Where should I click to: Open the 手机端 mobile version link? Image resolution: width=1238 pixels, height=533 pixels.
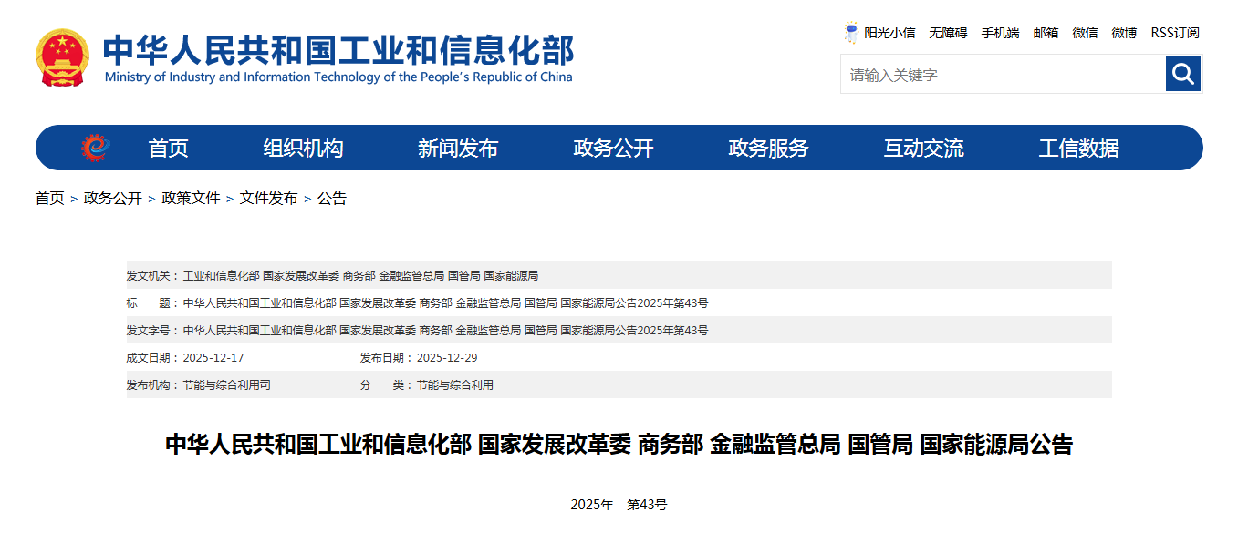click(x=1000, y=33)
